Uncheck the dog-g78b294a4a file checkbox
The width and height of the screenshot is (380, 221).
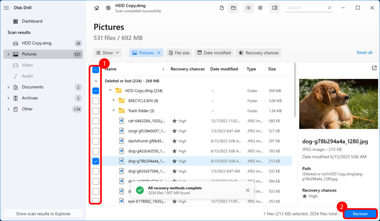[95, 161]
